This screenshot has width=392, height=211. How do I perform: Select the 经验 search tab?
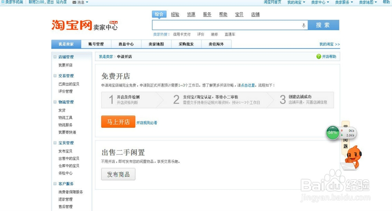click(x=175, y=15)
